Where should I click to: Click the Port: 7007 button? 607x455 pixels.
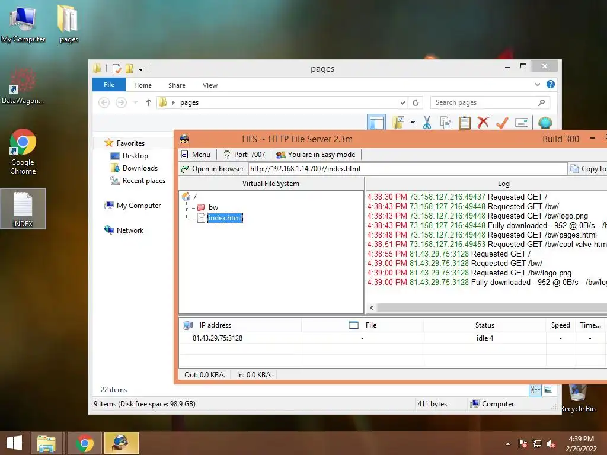pyautogui.click(x=244, y=155)
